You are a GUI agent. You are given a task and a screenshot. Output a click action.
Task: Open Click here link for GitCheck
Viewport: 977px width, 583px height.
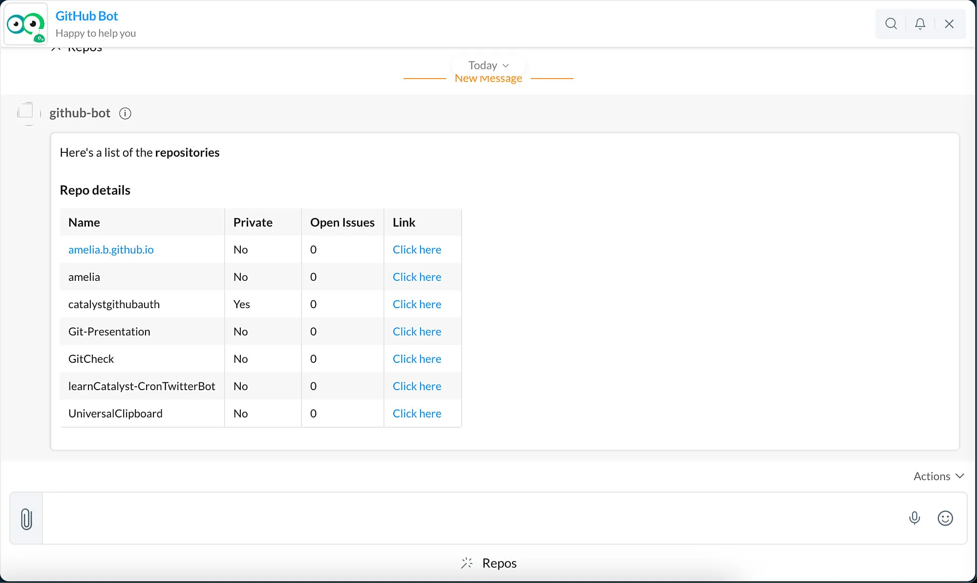(417, 359)
